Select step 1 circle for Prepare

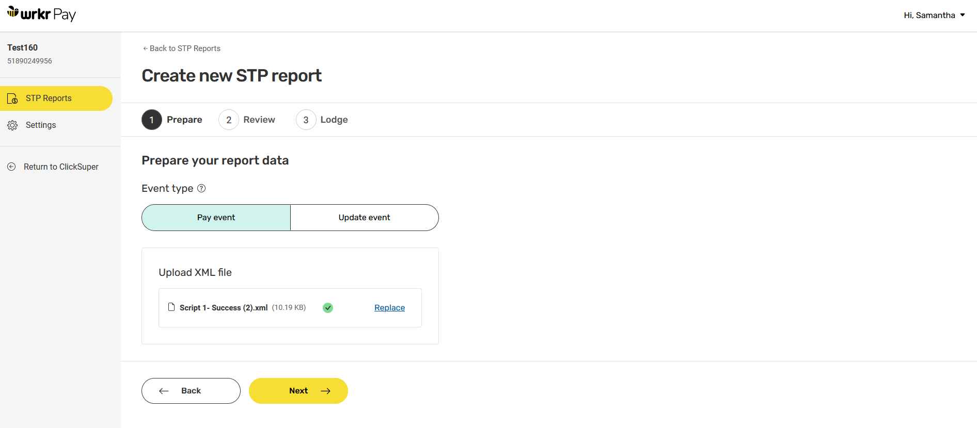[152, 120]
